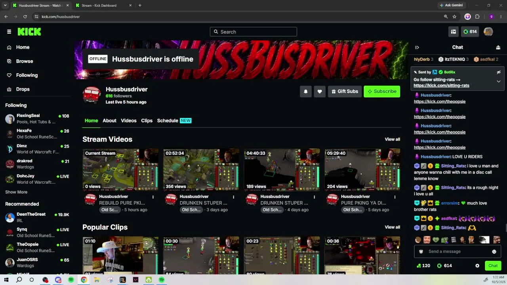Open the kick.com/sitting-rats link in chat
Image resolution: width=507 pixels, height=285 pixels.
(x=441, y=85)
